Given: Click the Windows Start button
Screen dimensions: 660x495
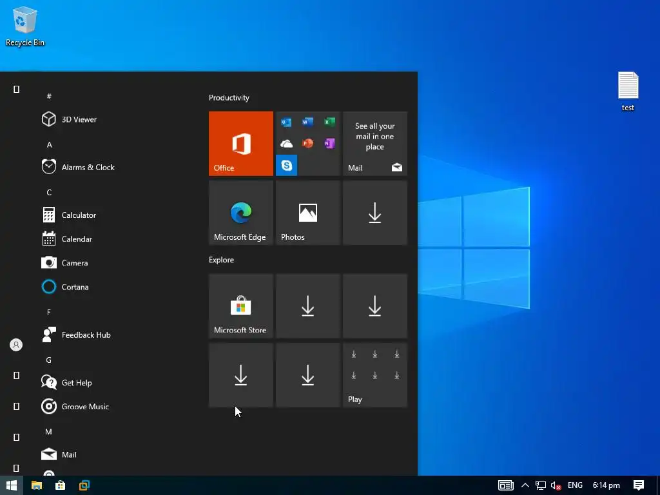Looking at the screenshot, I should 12,485.
